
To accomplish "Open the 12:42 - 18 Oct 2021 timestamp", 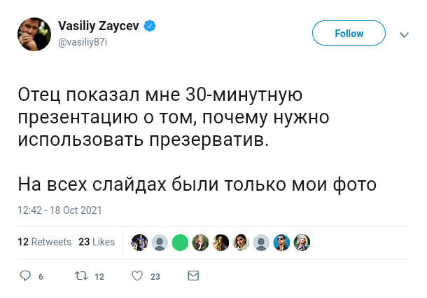I will point(60,210).
